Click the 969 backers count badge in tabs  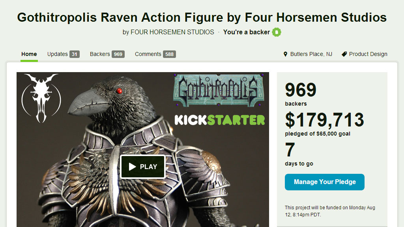118,54
